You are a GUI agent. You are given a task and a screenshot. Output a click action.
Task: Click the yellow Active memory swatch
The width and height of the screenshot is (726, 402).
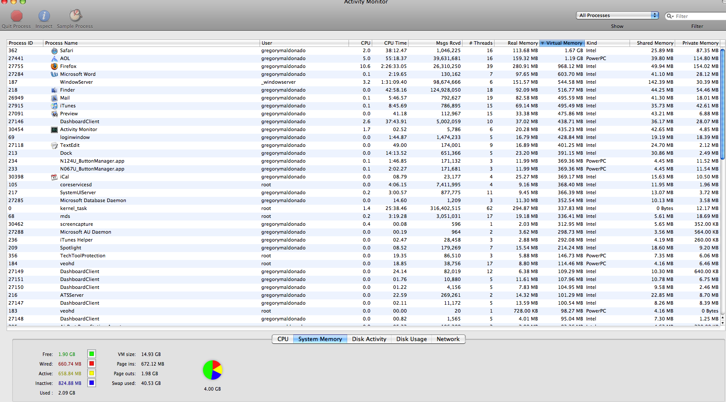tap(92, 373)
